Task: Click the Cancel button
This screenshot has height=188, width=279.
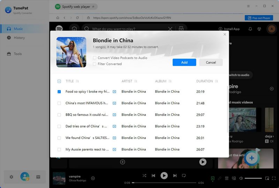Action: (211, 63)
